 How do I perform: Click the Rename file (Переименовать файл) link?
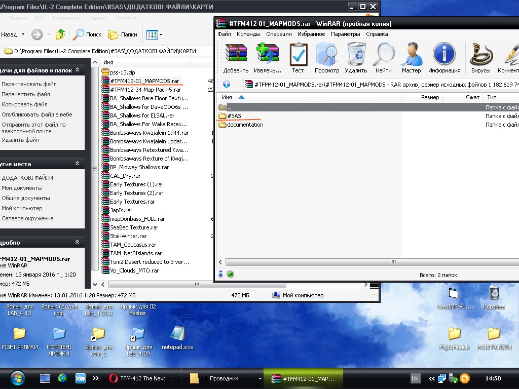(x=29, y=84)
